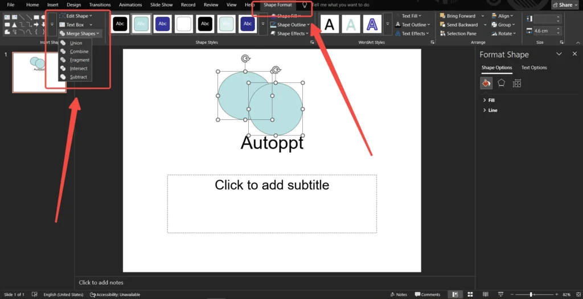
Task: Switch to the Insert tab
Action: 52,5
